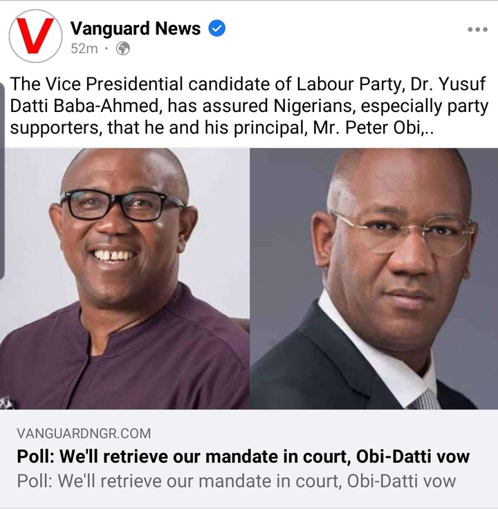Click the red V Vanguard profile logo
The height and width of the screenshot is (509, 498).
click(35, 36)
